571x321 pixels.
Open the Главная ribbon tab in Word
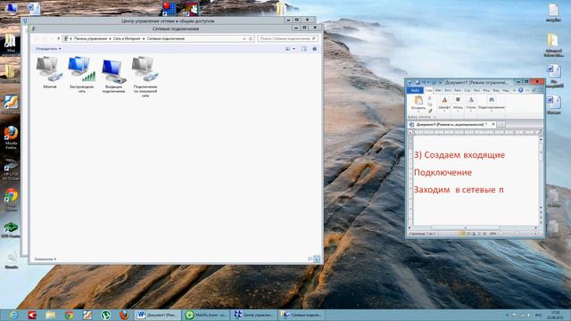click(428, 90)
